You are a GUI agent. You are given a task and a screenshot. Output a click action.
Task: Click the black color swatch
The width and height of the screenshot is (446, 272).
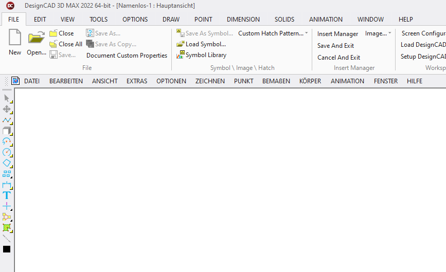(x=7, y=249)
